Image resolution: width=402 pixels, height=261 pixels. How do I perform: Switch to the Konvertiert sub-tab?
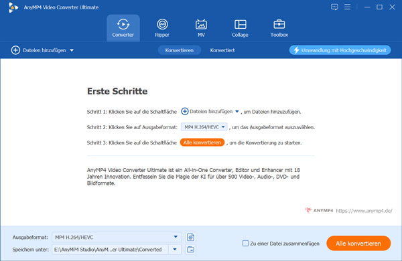222,50
